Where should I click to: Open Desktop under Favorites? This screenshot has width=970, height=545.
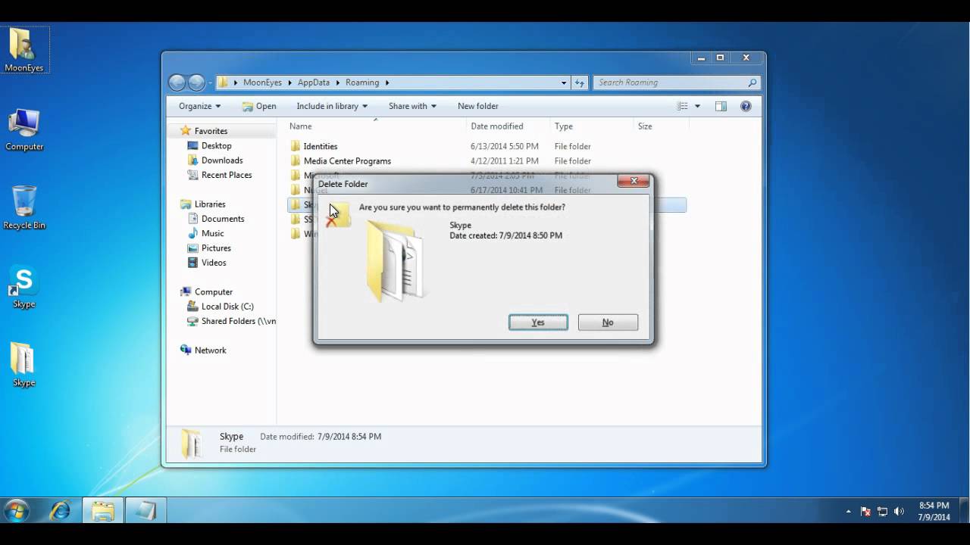[216, 145]
